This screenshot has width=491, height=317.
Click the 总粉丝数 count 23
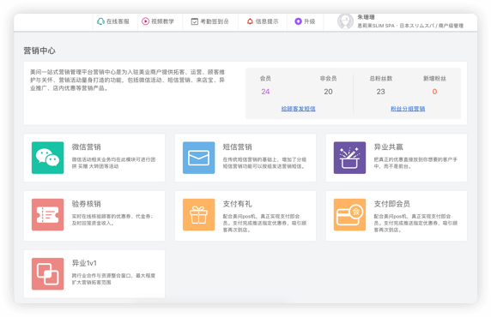[x=380, y=92]
